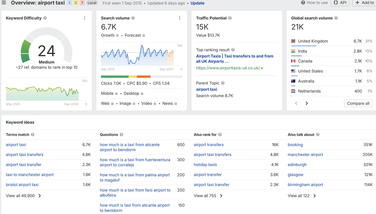The height and width of the screenshot is (214, 376).
Task: Click the Local tag badge
Action: [x=92, y=3]
